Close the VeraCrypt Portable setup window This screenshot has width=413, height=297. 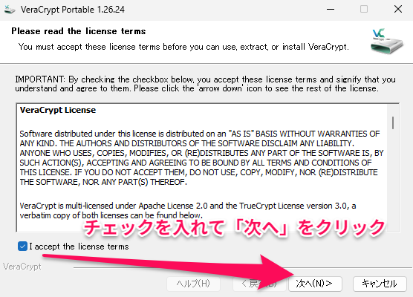pyautogui.click(x=398, y=10)
